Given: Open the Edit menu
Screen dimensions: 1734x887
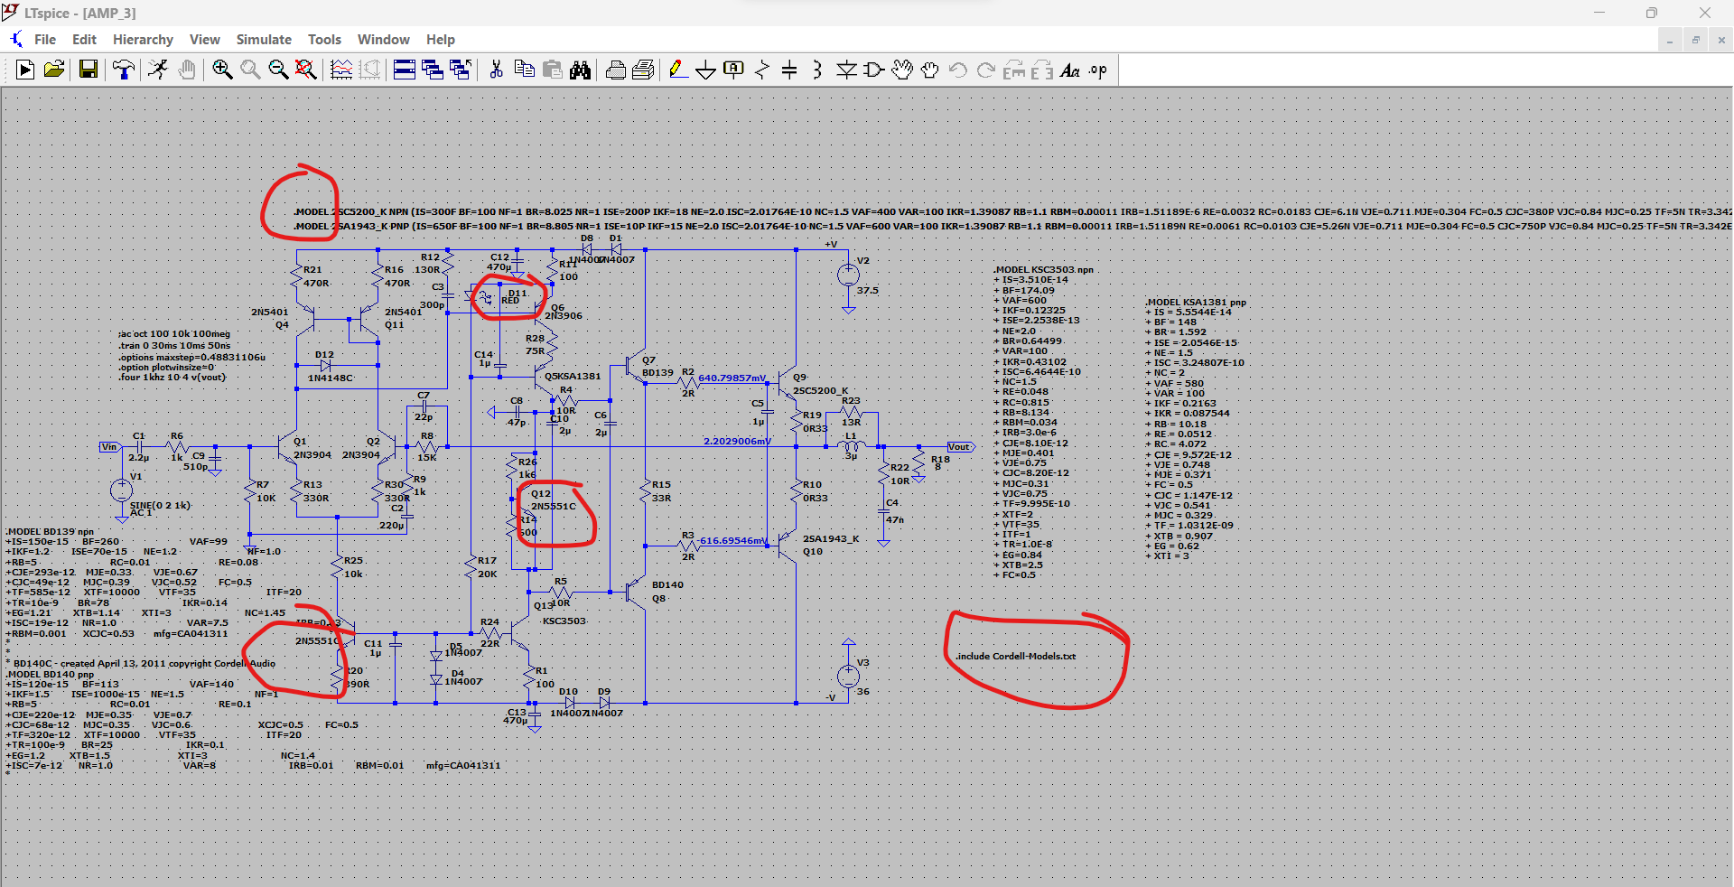Looking at the screenshot, I should 84,39.
